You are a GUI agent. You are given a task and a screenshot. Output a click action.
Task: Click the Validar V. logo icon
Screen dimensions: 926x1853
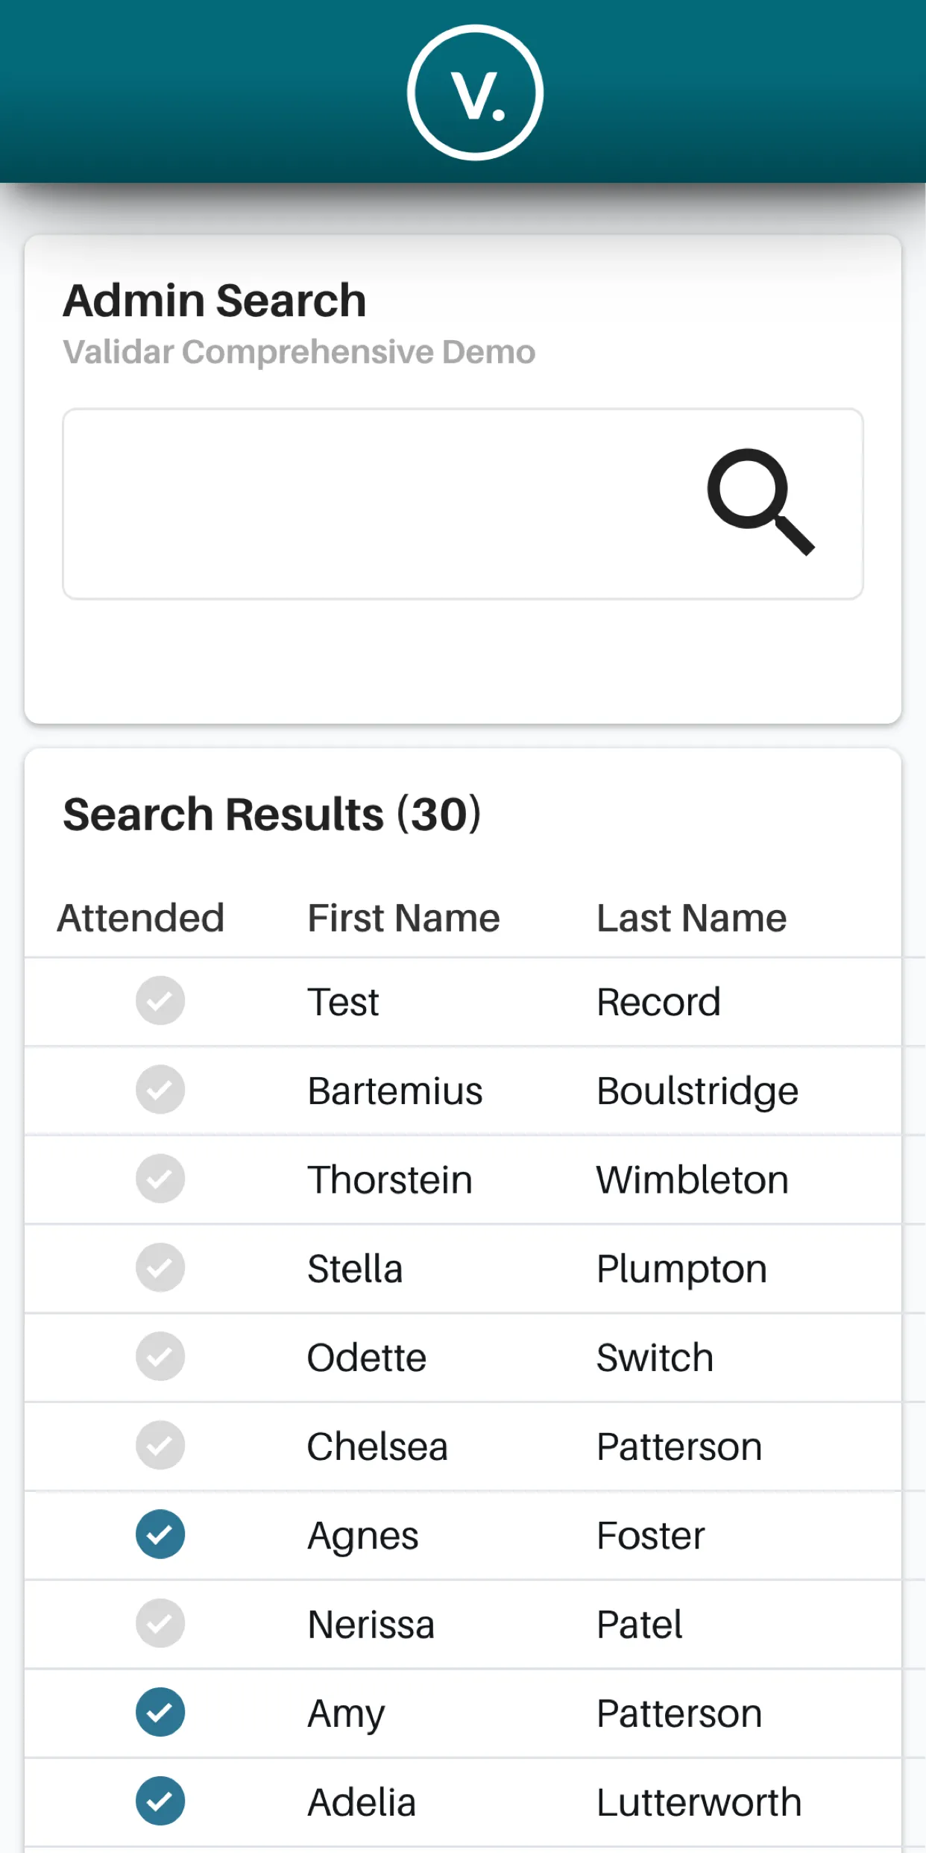475,93
